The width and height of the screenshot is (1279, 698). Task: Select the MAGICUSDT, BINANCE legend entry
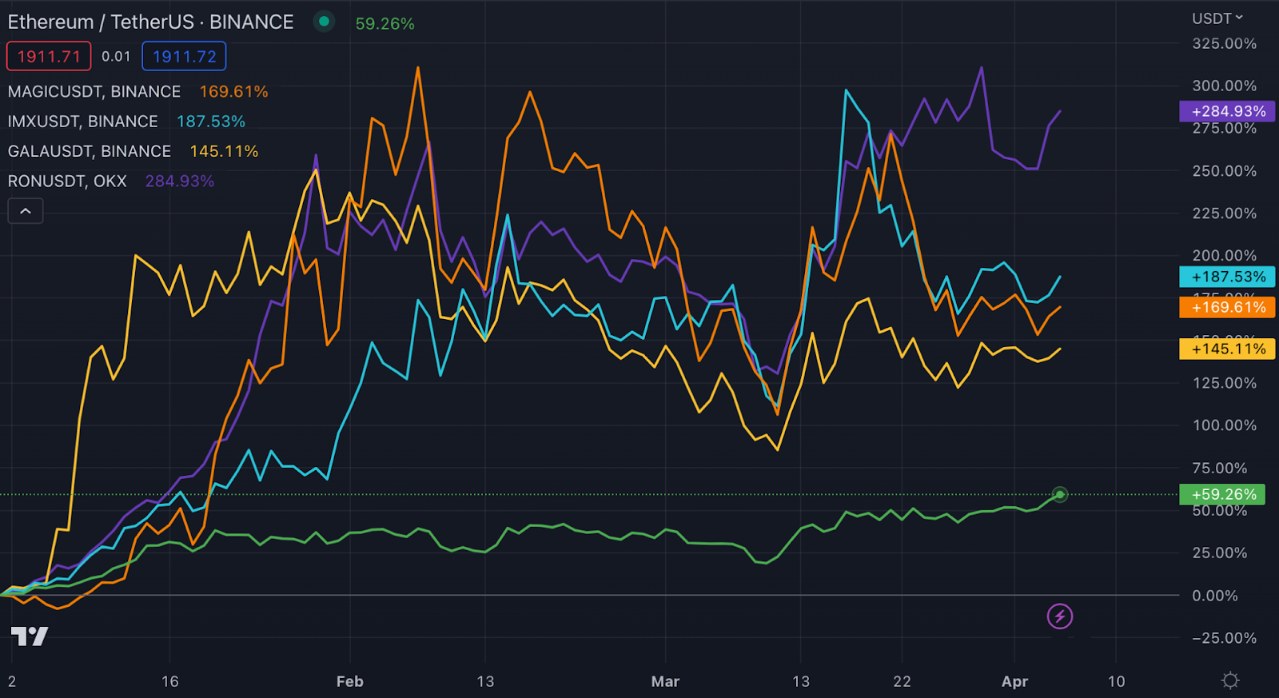[94, 92]
